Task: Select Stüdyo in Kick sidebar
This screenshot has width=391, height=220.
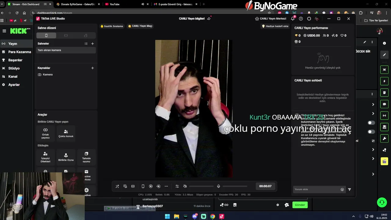Action: (x=16, y=68)
